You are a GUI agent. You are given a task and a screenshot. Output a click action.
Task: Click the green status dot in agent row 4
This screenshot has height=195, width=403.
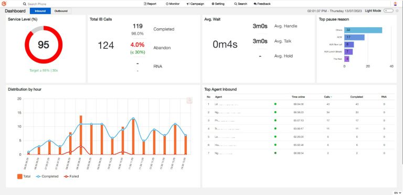[275, 128]
